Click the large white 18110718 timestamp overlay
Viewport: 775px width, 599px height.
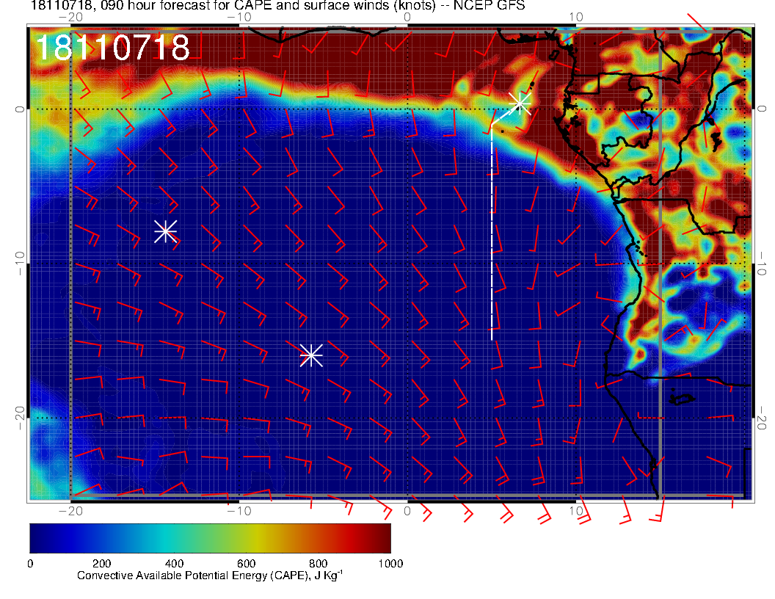[113, 48]
